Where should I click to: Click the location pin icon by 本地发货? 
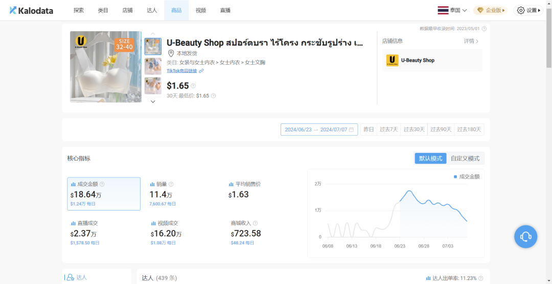click(x=171, y=54)
